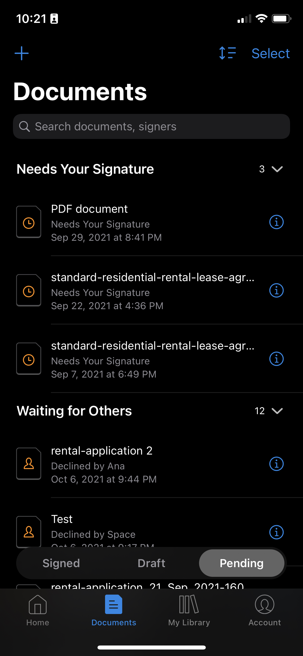Show info for PDF document
This screenshot has width=303, height=656.
coord(276,222)
